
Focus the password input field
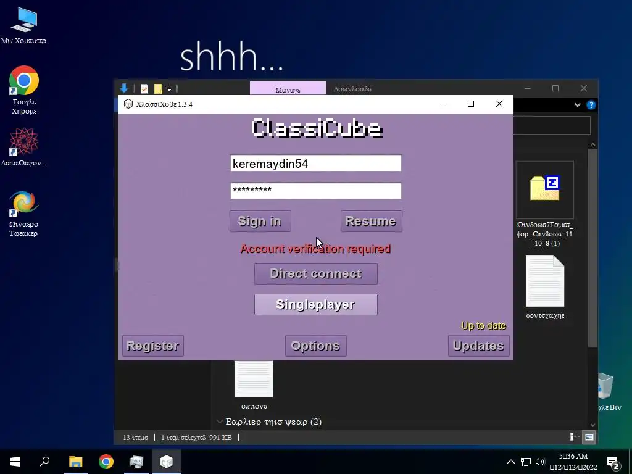pyautogui.click(x=315, y=191)
